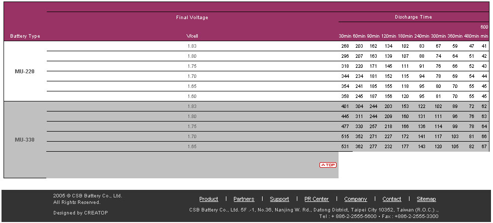Click value 401 in MU-330 1.83 row
Image resolution: width=493 pixels, height=223 pixels.
tap(345, 106)
